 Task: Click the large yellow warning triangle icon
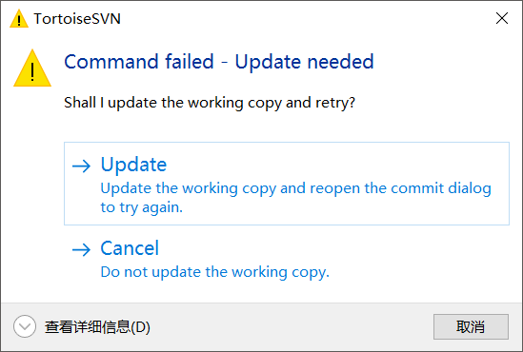click(x=32, y=68)
